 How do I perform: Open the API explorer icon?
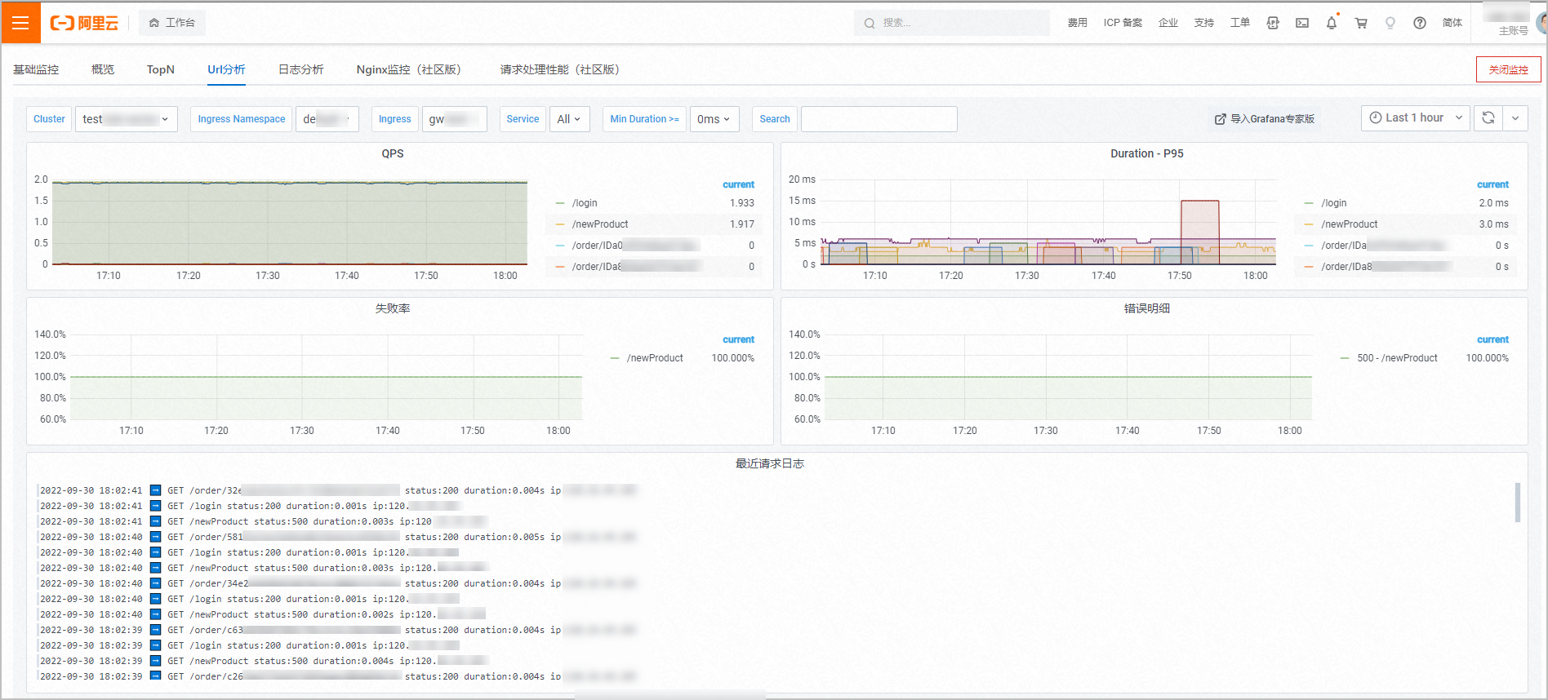(1273, 23)
